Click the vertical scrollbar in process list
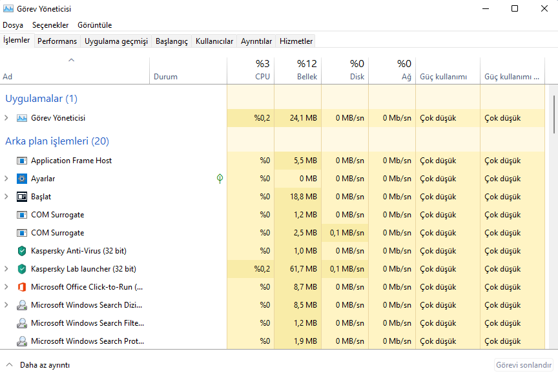Image resolution: width=558 pixels, height=378 pixels. (x=553, y=114)
